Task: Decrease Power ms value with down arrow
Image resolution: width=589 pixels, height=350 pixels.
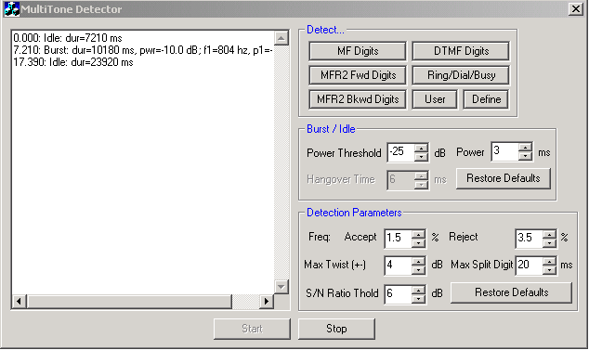Action: pos(525,156)
